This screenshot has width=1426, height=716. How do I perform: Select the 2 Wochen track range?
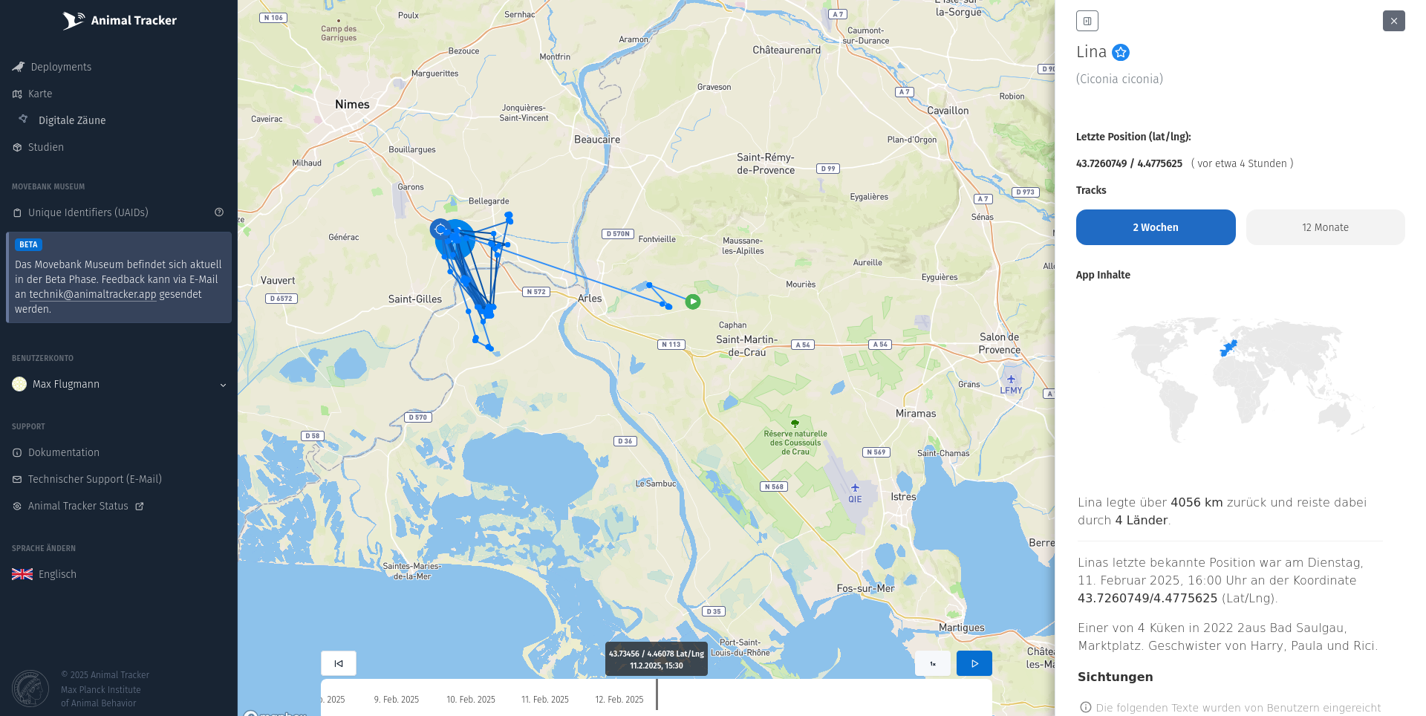tap(1156, 227)
